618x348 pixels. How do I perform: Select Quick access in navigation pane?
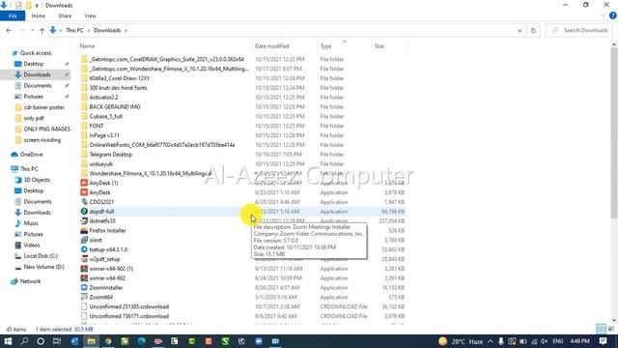(x=36, y=53)
